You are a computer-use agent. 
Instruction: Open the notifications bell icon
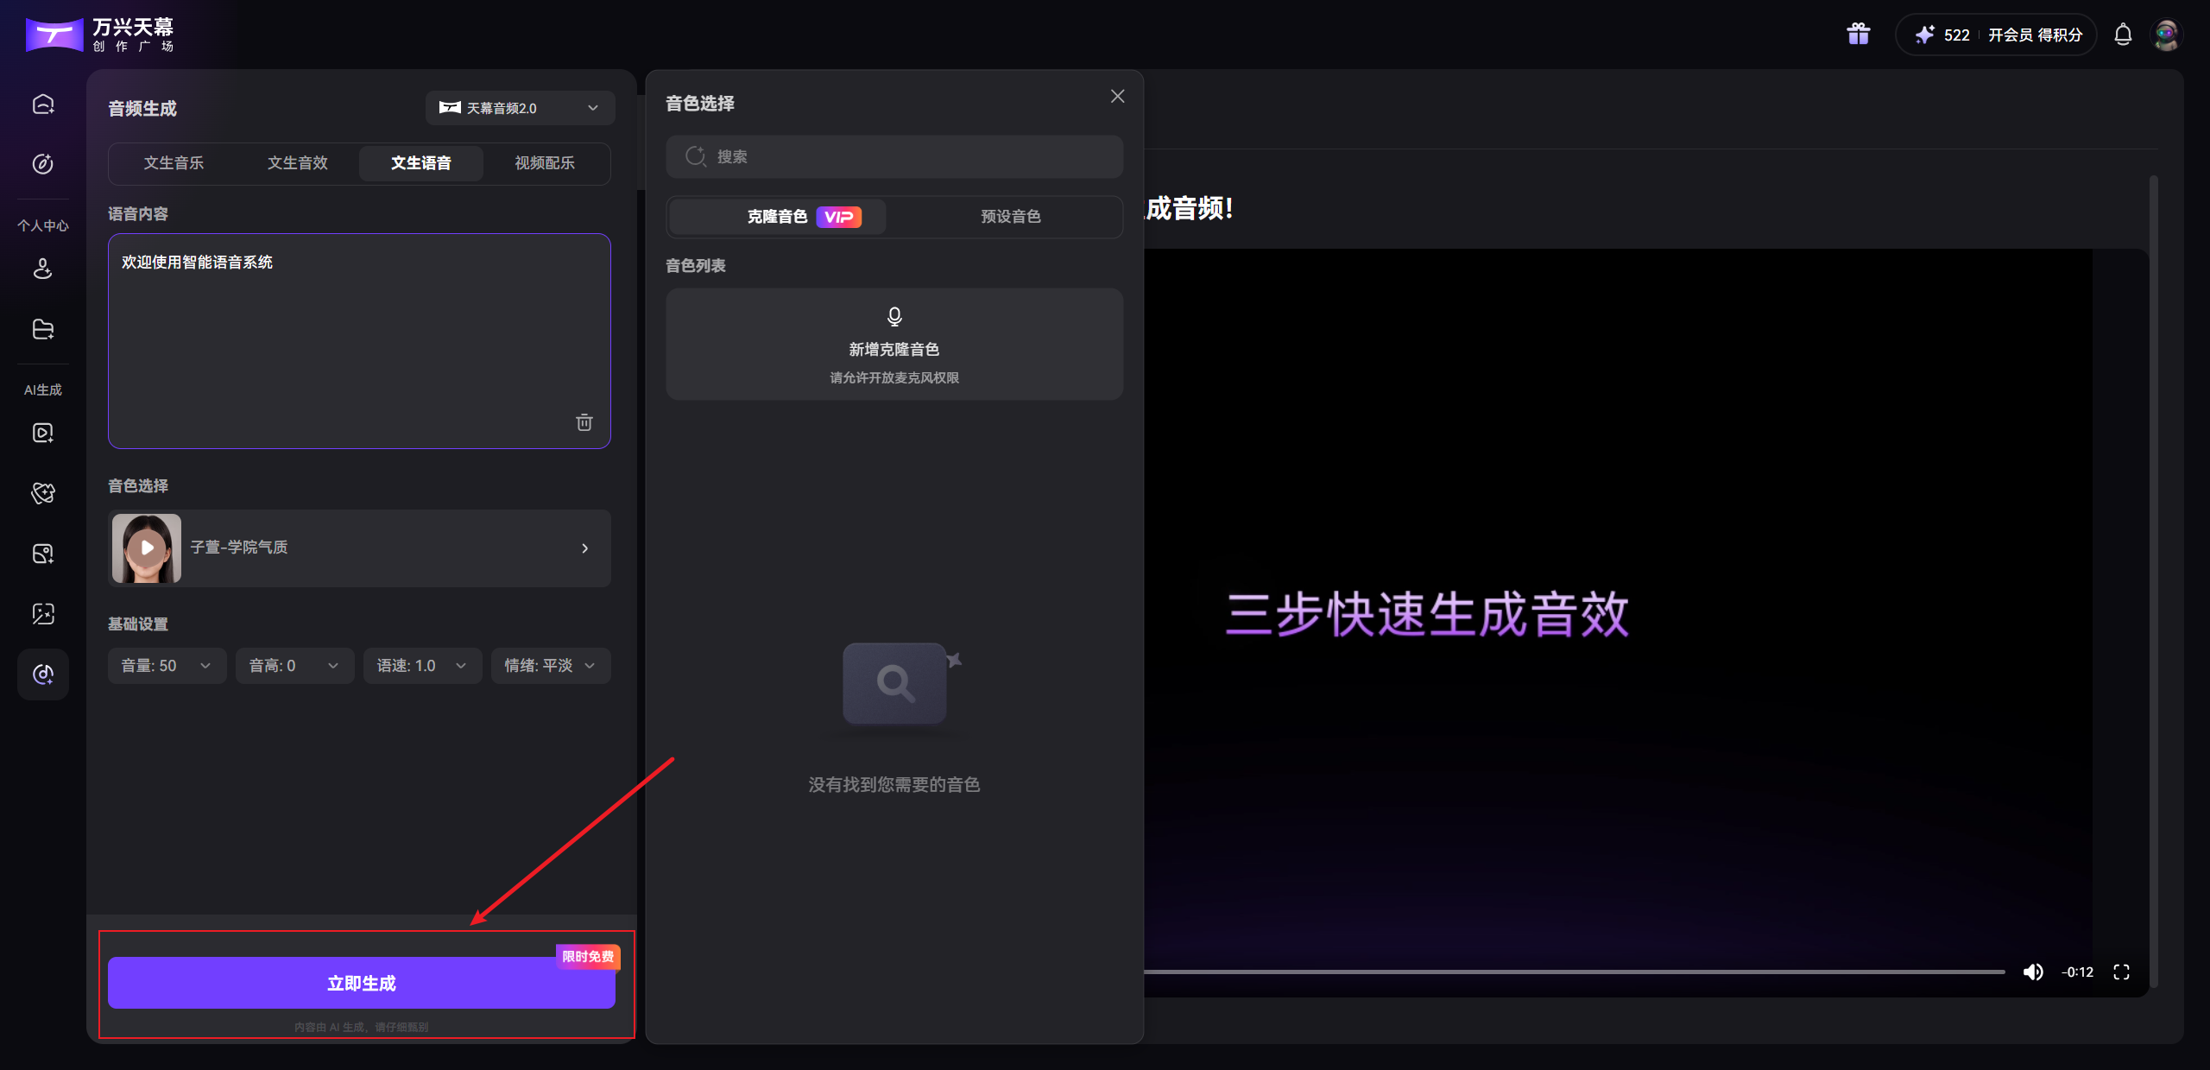[2122, 35]
